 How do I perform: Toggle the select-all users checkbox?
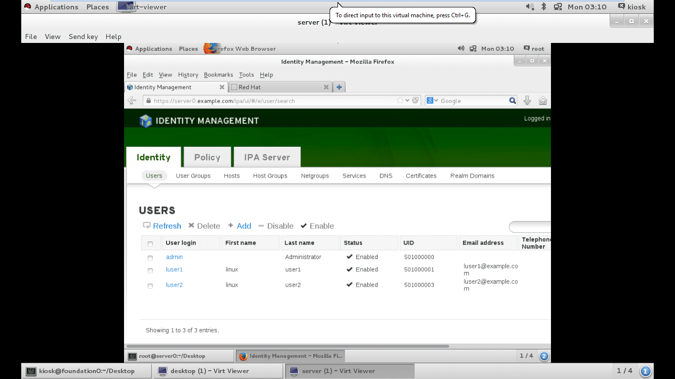tap(150, 243)
